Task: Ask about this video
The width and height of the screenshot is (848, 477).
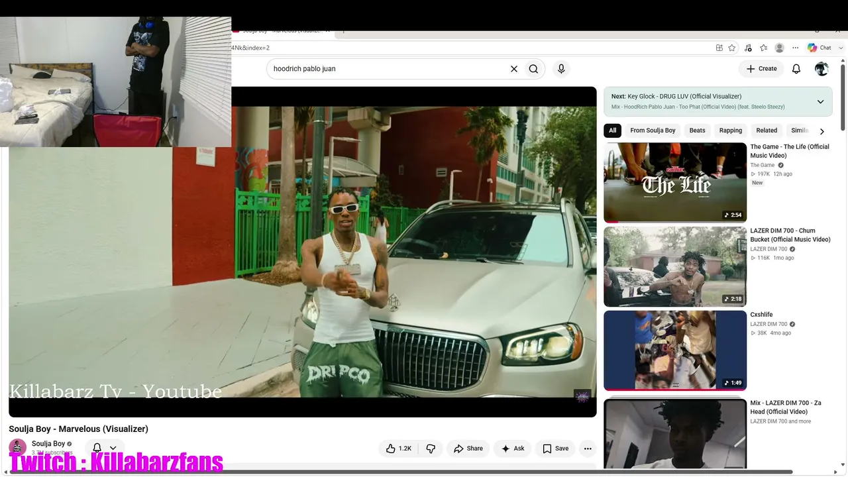Action: point(513,449)
